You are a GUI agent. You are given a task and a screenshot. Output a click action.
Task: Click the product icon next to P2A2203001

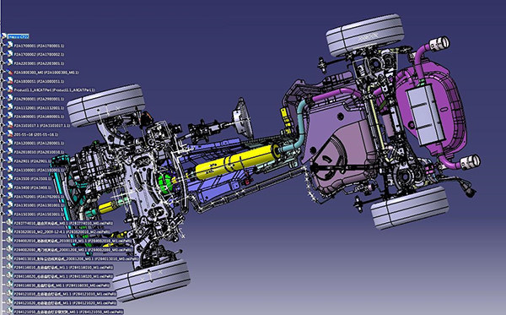(9, 63)
